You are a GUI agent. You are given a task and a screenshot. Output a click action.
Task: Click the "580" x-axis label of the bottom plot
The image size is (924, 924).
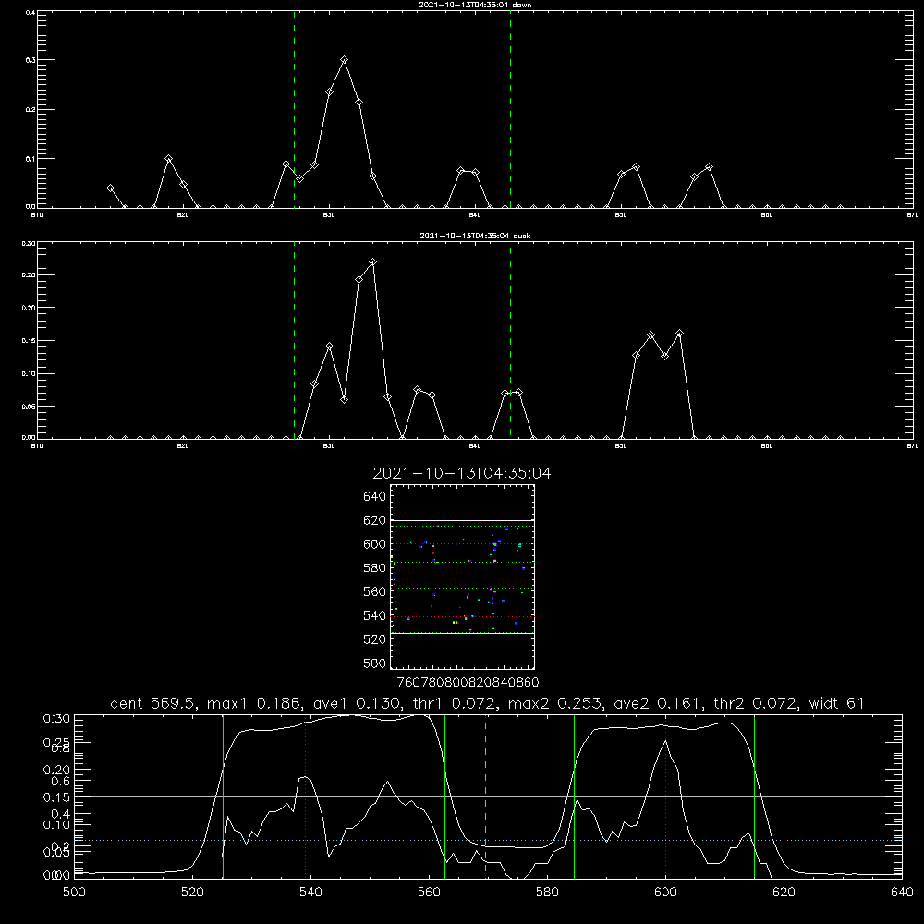pos(547,893)
